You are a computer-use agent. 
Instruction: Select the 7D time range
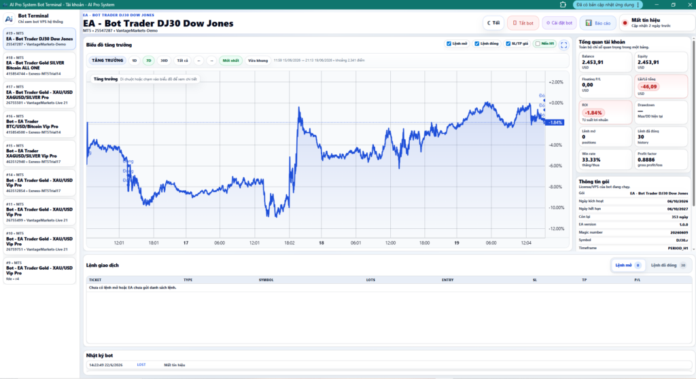[x=149, y=60]
